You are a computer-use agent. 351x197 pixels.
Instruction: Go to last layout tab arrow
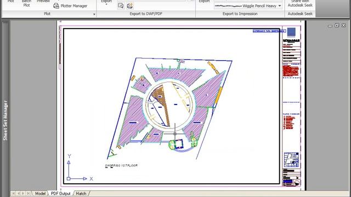29,193
